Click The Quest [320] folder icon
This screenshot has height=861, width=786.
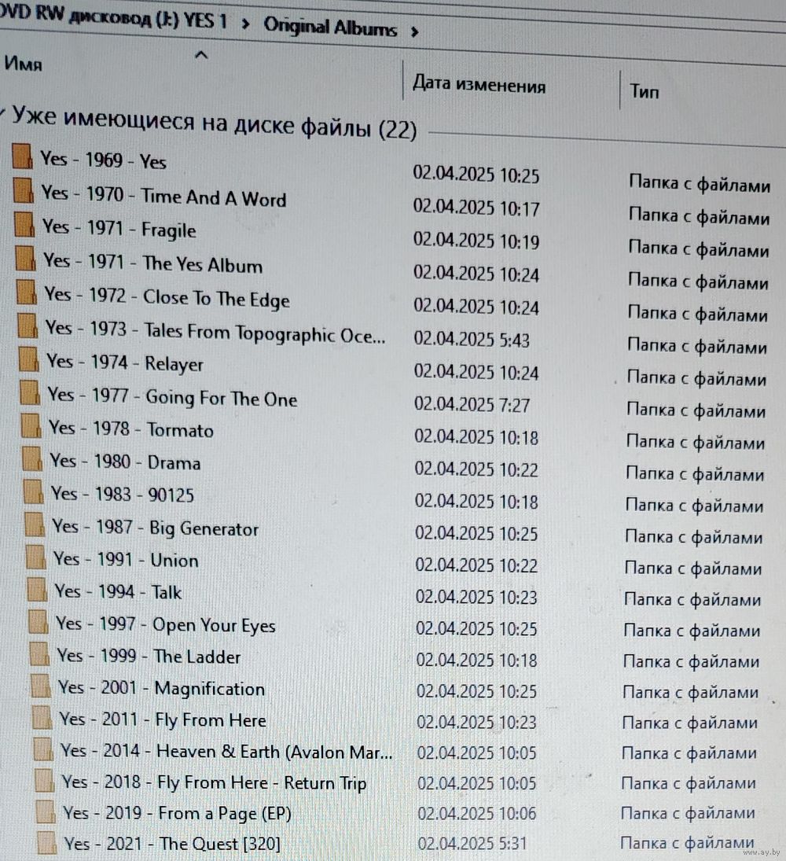(x=46, y=843)
